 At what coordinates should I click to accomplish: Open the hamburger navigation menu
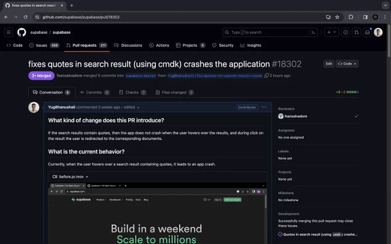[x=9, y=32]
